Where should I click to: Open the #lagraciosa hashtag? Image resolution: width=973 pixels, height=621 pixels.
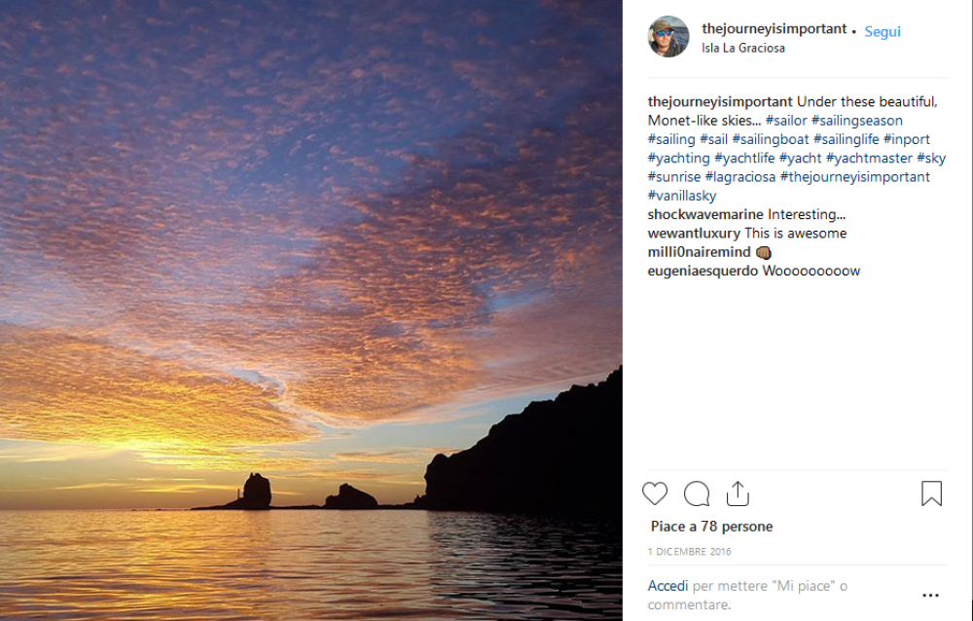click(x=740, y=177)
